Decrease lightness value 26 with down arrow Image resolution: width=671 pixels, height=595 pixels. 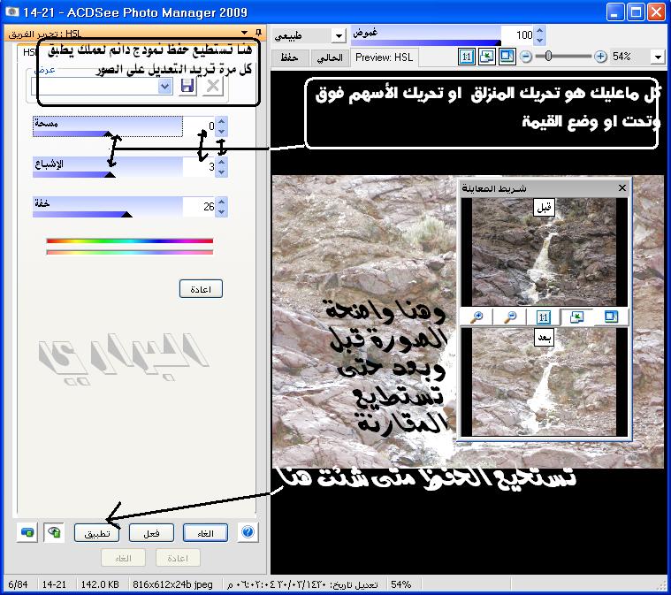pos(221,212)
